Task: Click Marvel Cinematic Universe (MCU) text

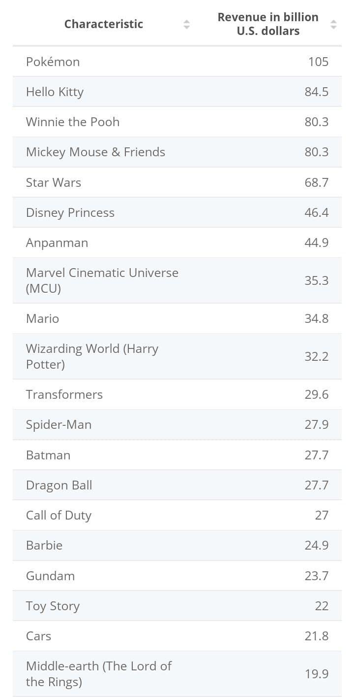Action: point(102,280)
